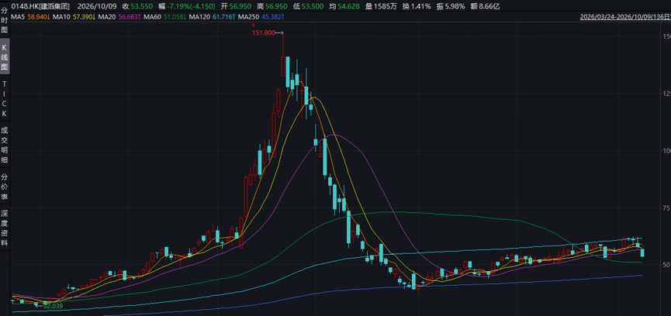Select the K线图 candlestick tab

tap(5, 57)
